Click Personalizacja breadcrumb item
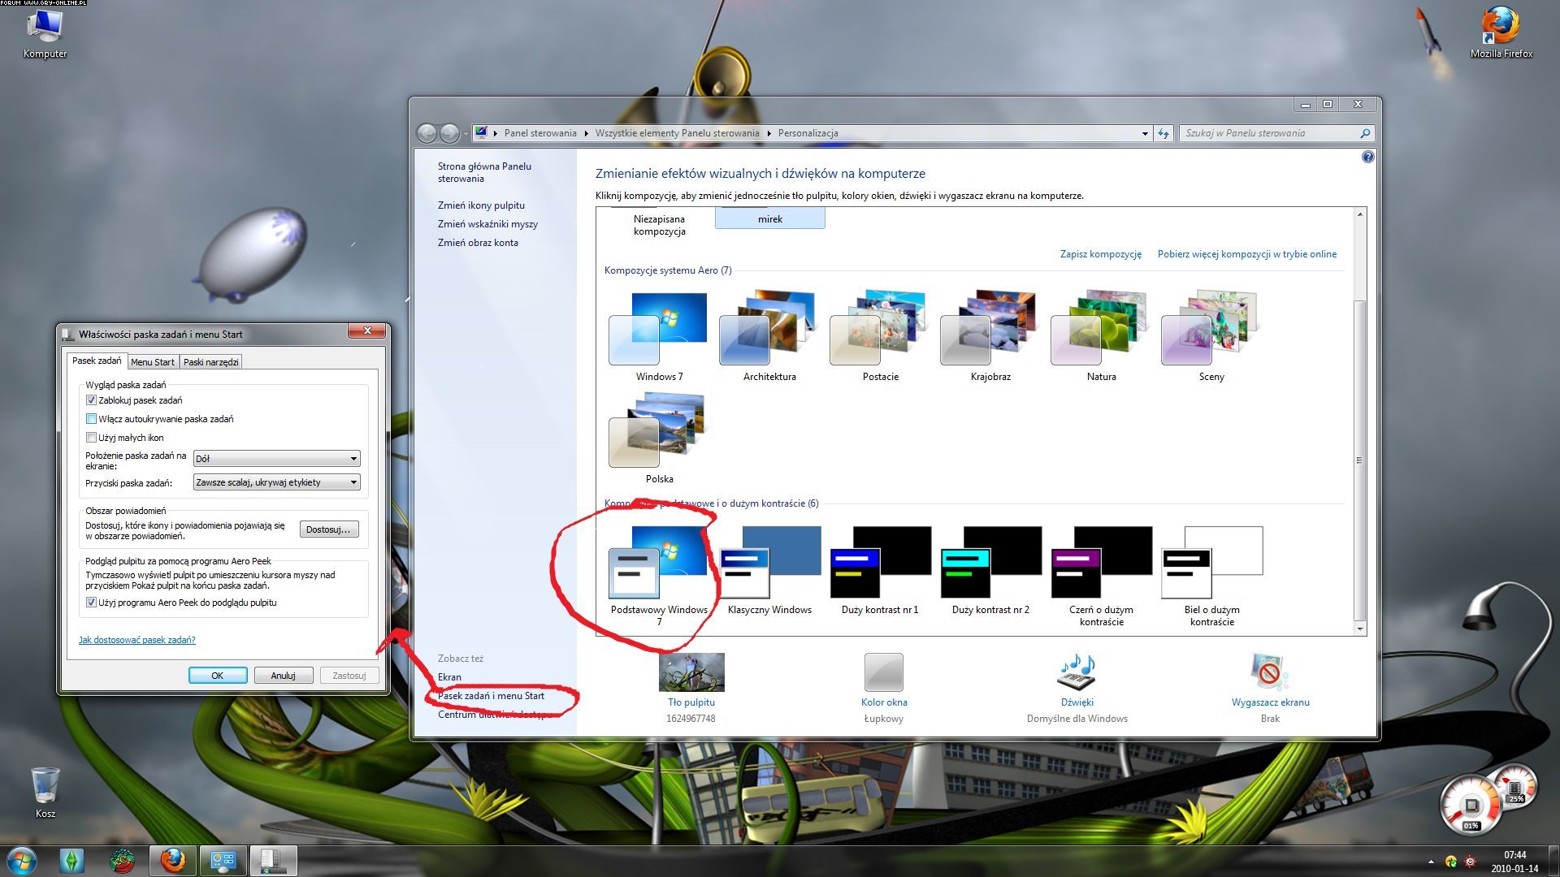The width and height of the screenshot is (1560, 877). pyautogui.click(x=808, y=133)
